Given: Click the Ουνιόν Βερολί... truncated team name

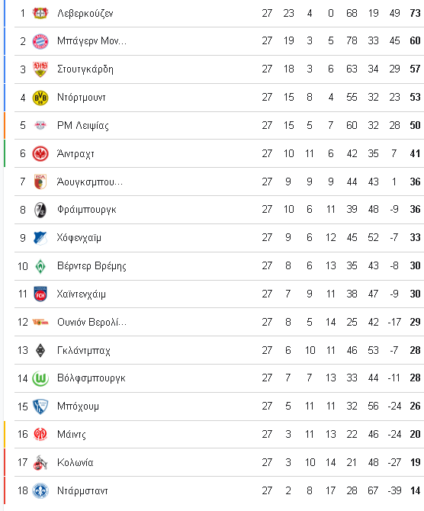Looking at the screenshot, I should click(92, 323).
